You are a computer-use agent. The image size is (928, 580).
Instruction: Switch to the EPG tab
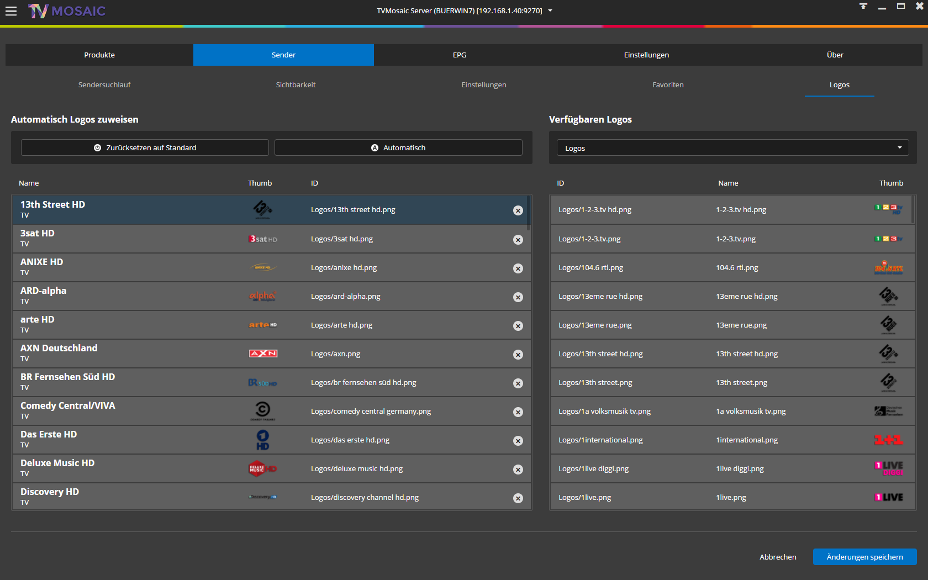tap(460, 55)
